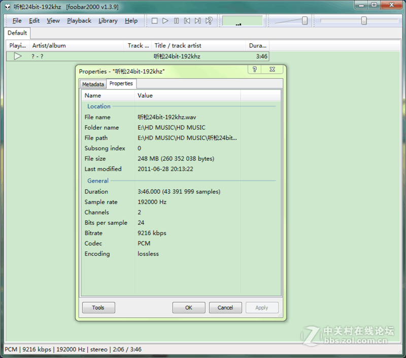Close the Properties dialog with the X

pyautogui.click(x=272, y=70)
